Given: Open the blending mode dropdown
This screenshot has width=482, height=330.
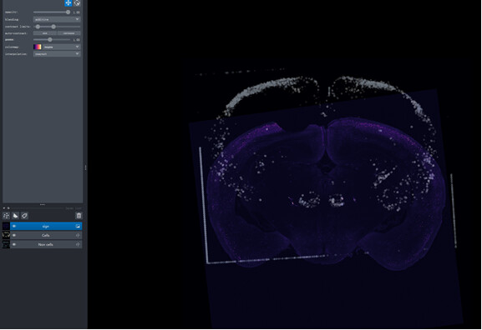Looking at the screenshot, I should 57,19.
